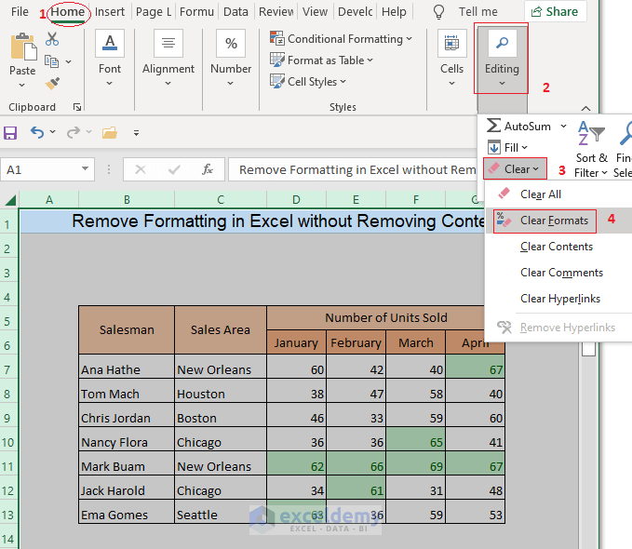This screenshot has height=549, width=632.
Task: Switch to the Insert tab
Action: coord(110,12)
